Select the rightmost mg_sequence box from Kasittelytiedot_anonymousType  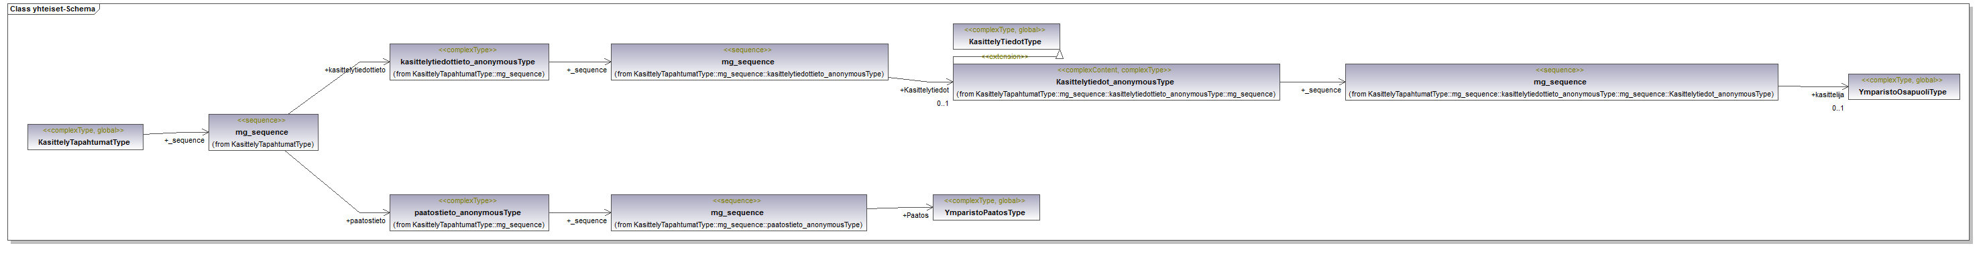[1561, 82]
